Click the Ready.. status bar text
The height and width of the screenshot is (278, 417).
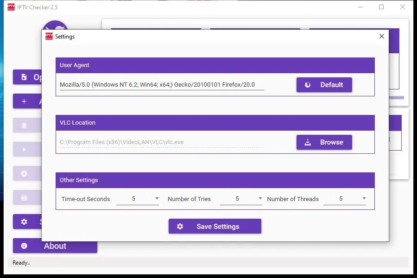[21, 263]
